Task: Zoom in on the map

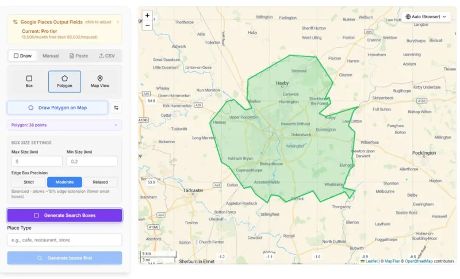Action: point(147,16)
